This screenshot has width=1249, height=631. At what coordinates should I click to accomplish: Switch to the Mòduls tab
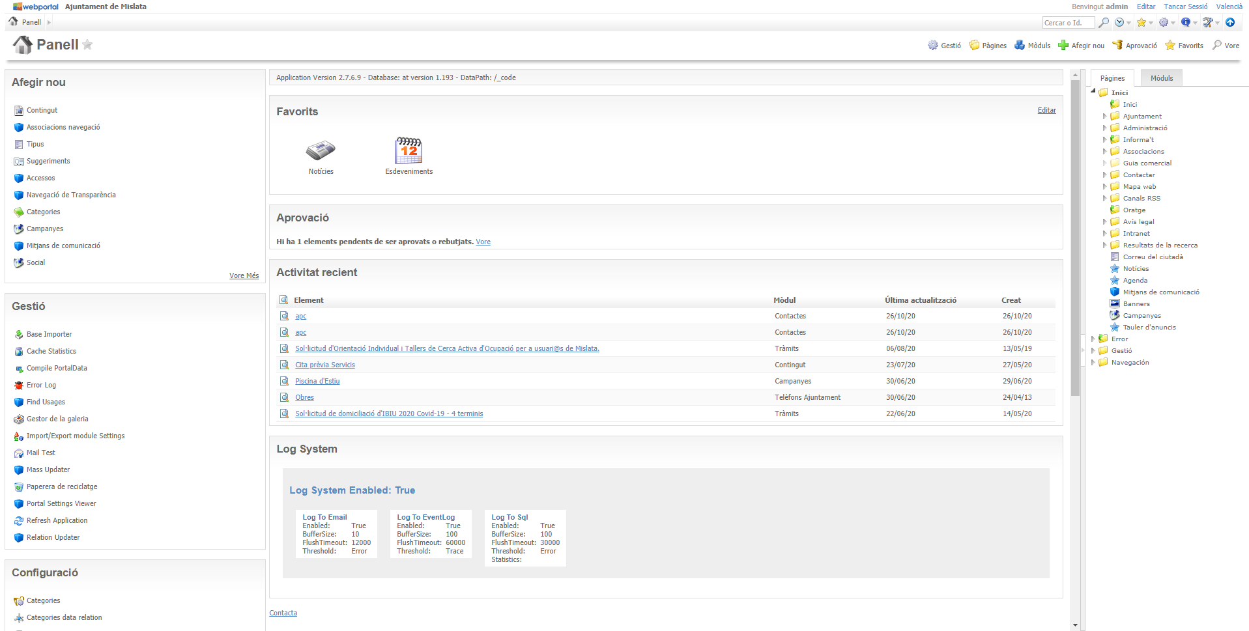(1161, 78)
